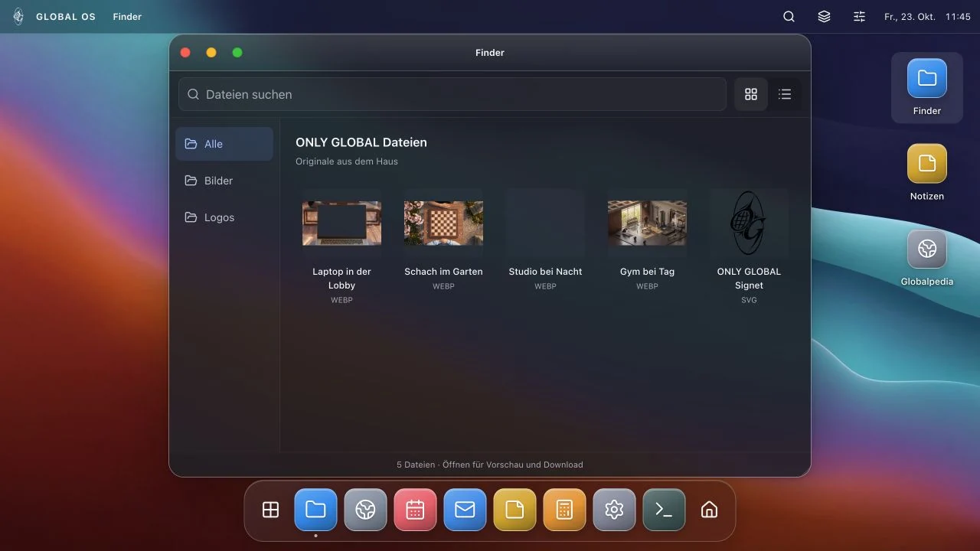980x551 pixels.
Task: Switch to list view layout
Action: tap(785, 94)
